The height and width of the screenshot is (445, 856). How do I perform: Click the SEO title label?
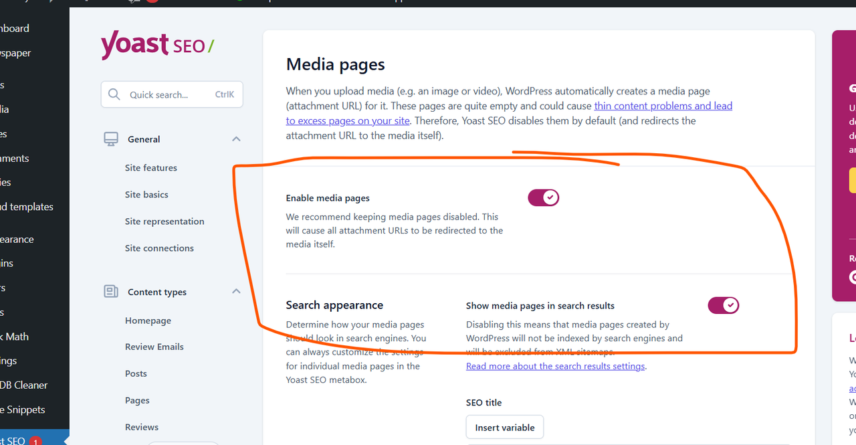(484, 403)
